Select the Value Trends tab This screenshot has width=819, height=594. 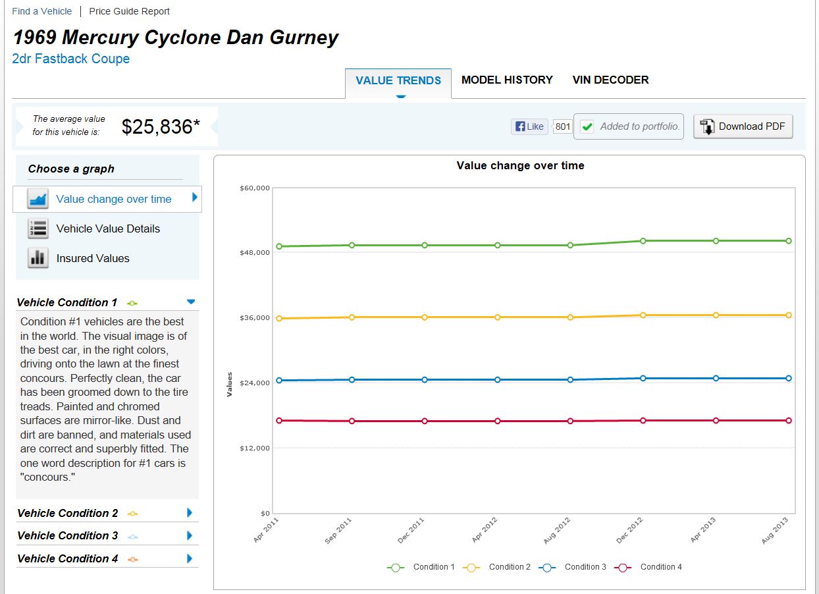(398, 80)
